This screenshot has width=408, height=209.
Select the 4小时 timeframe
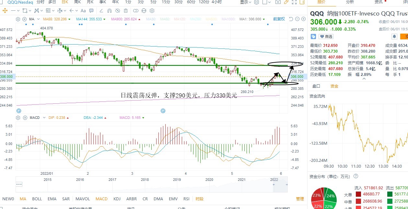[217, 2]
